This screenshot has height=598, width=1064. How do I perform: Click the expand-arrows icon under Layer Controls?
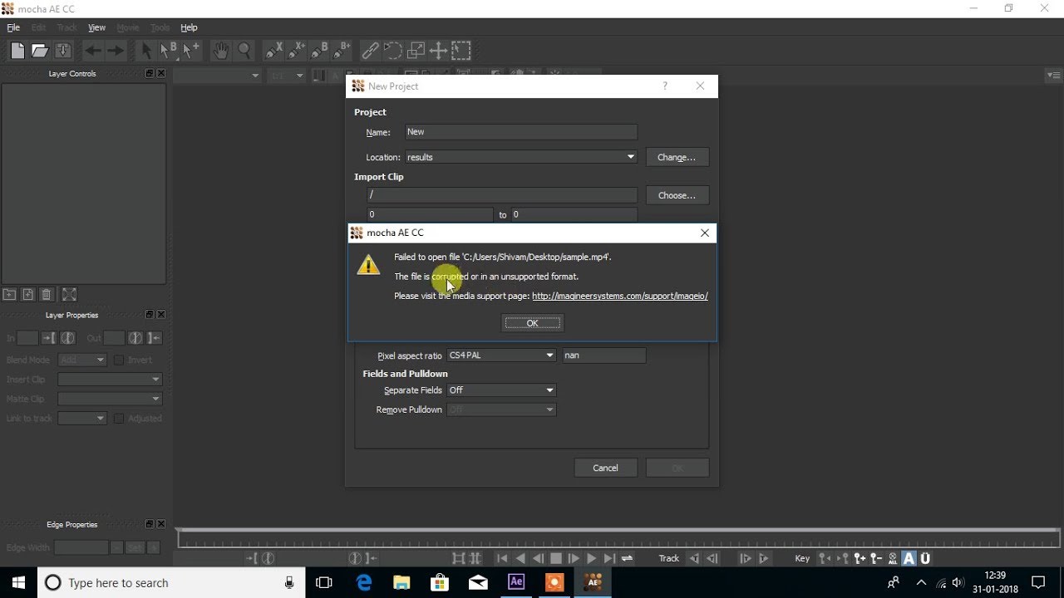pos(69,294)
